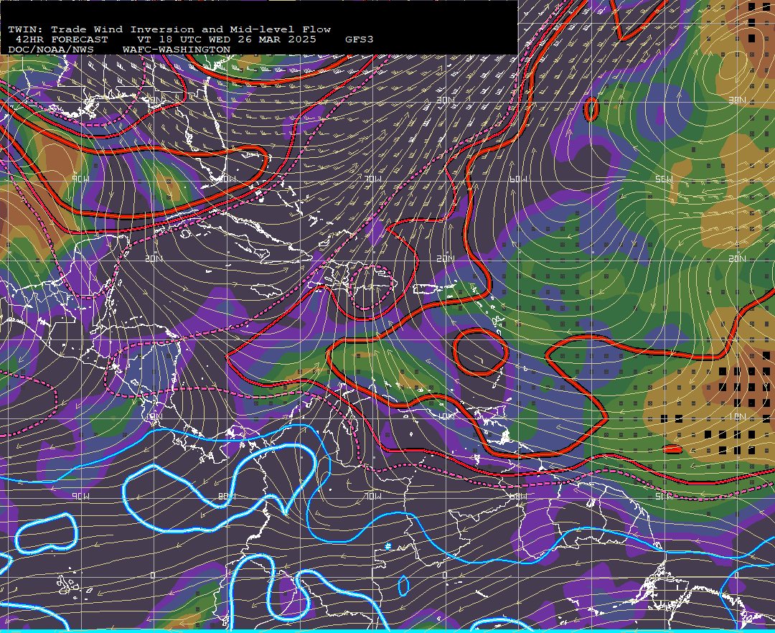The height and width of the screenshot is (633, 775).
Task: Click the cyan closed contour in the far-left Pacific
Action: [x=47, y=534]
